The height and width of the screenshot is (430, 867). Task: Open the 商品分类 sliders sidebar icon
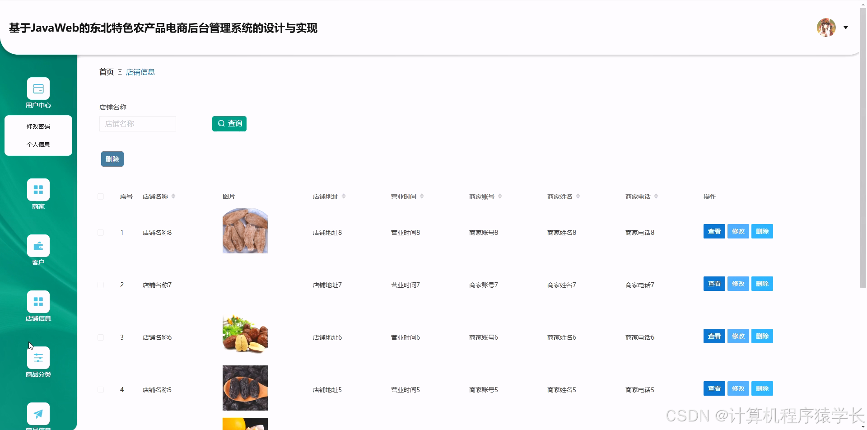pyautogui.click(x=38, y=358)
